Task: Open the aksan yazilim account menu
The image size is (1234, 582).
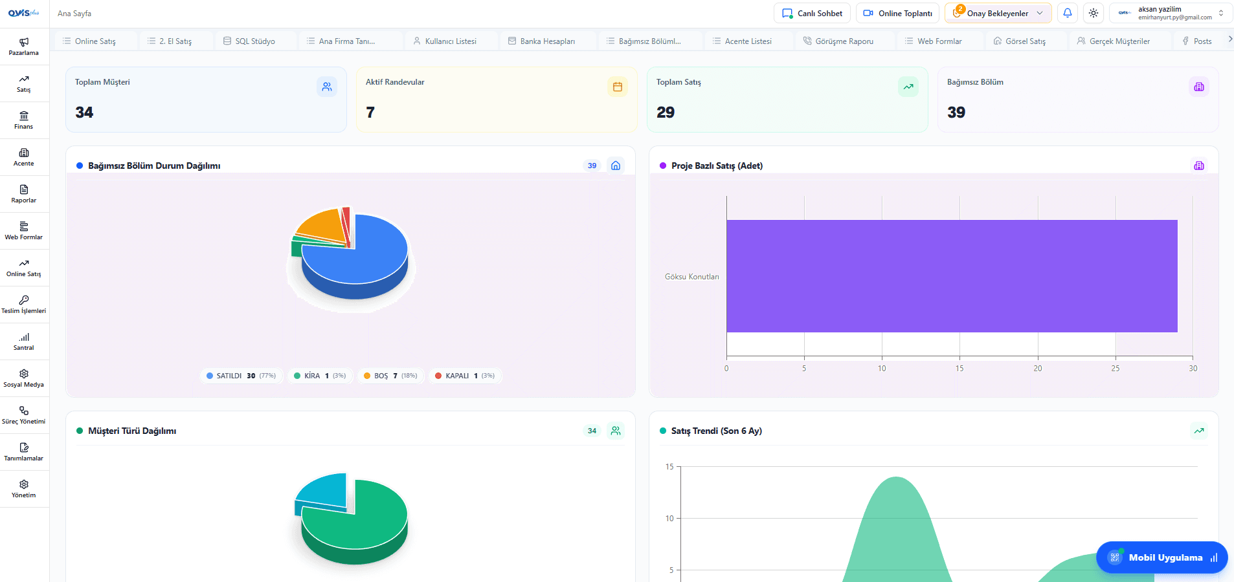Action: point(1171,13)
